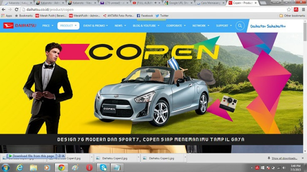Open the Bookmarks bookmark folder
Viewport: 307px width, 172px height.
(x=24, y=16)
